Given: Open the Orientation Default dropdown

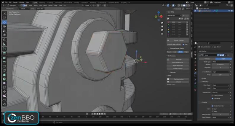Looking at the screenshot, I should point(24,9).
